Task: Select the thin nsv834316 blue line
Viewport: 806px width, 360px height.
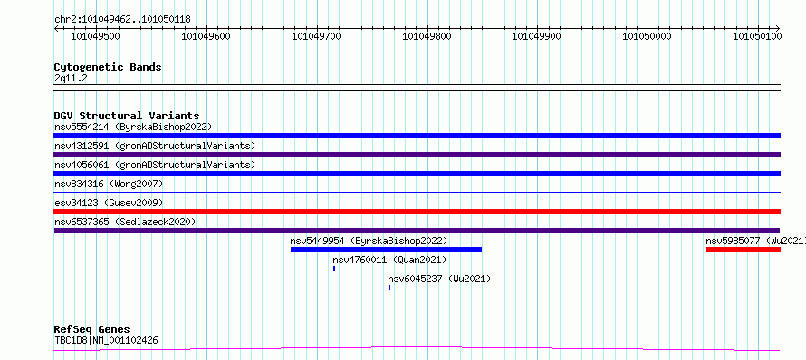Action: [417, 192]
